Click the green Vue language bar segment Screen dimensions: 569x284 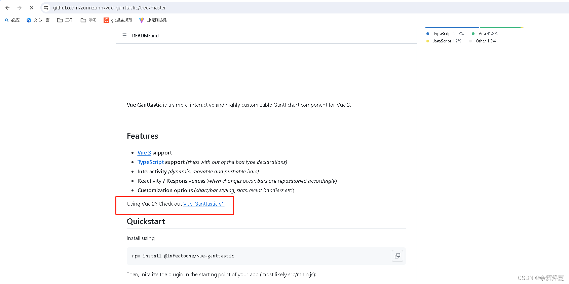click(x=500, y=27)
